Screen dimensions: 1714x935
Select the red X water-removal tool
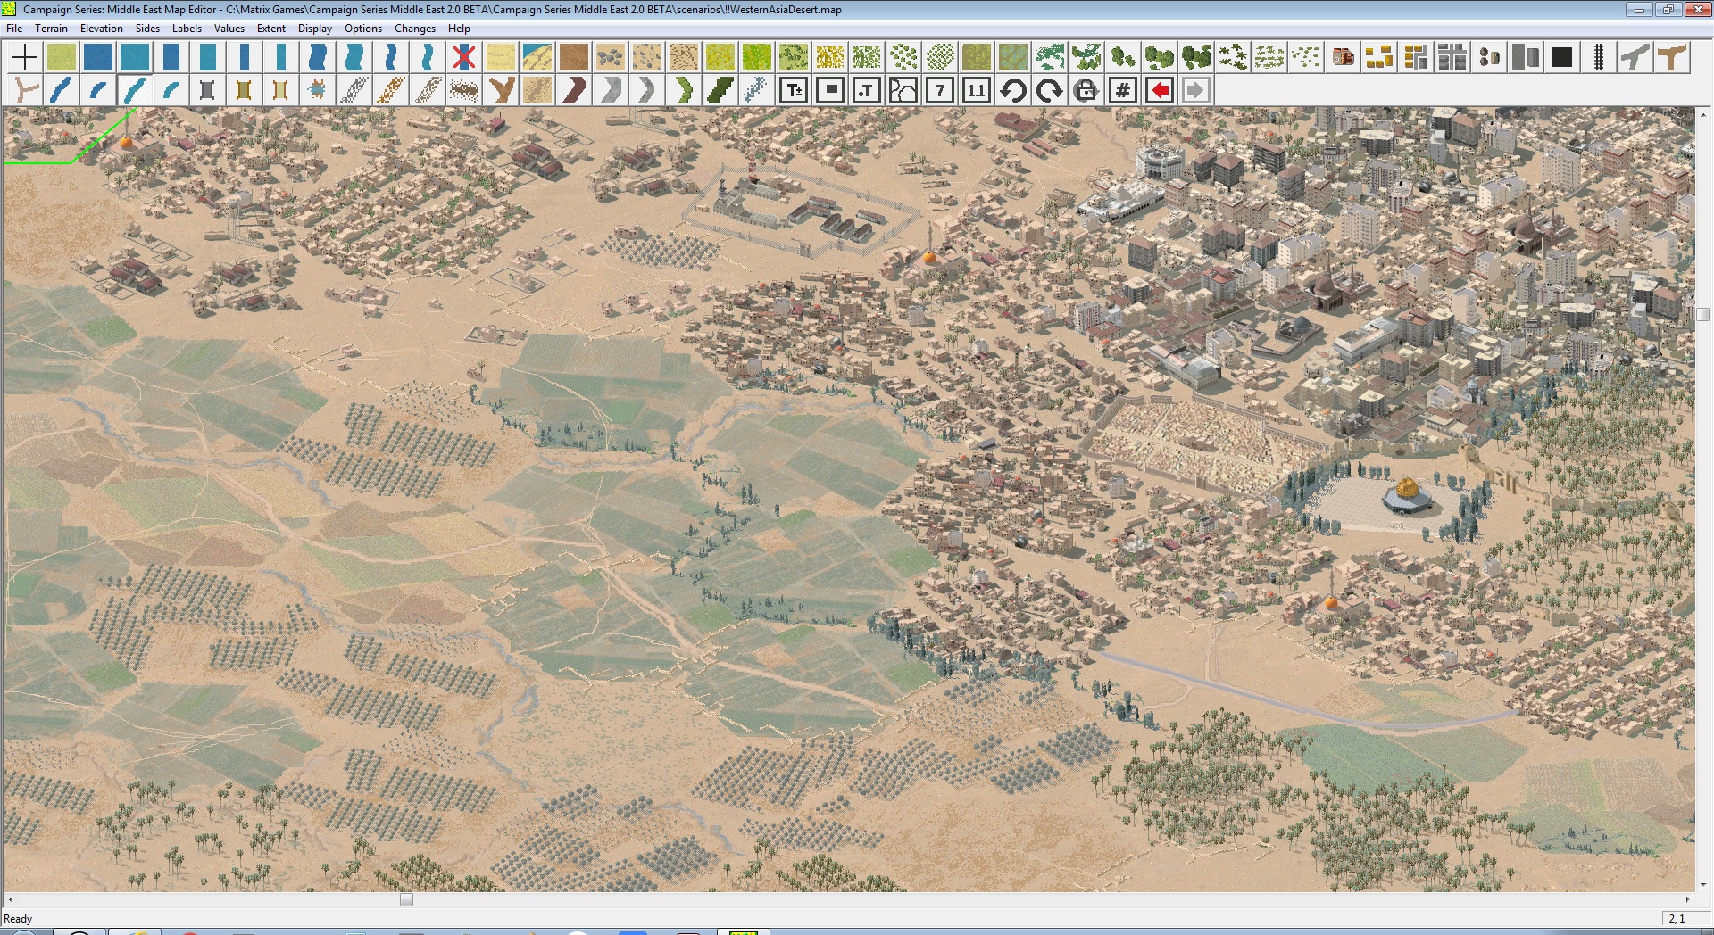(463, 57)
